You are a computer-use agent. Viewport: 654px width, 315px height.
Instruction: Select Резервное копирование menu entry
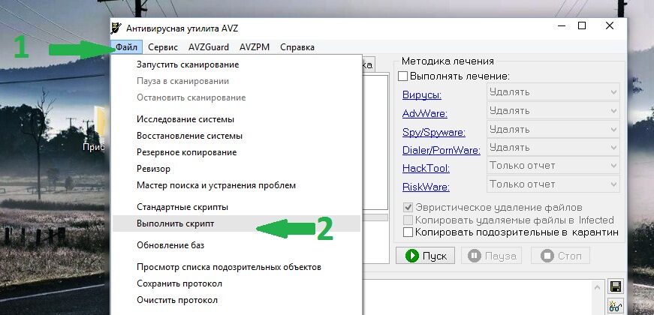pos(236,152)
